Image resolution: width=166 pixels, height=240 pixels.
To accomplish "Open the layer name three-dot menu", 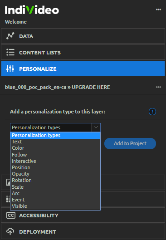I will [158, 87].
